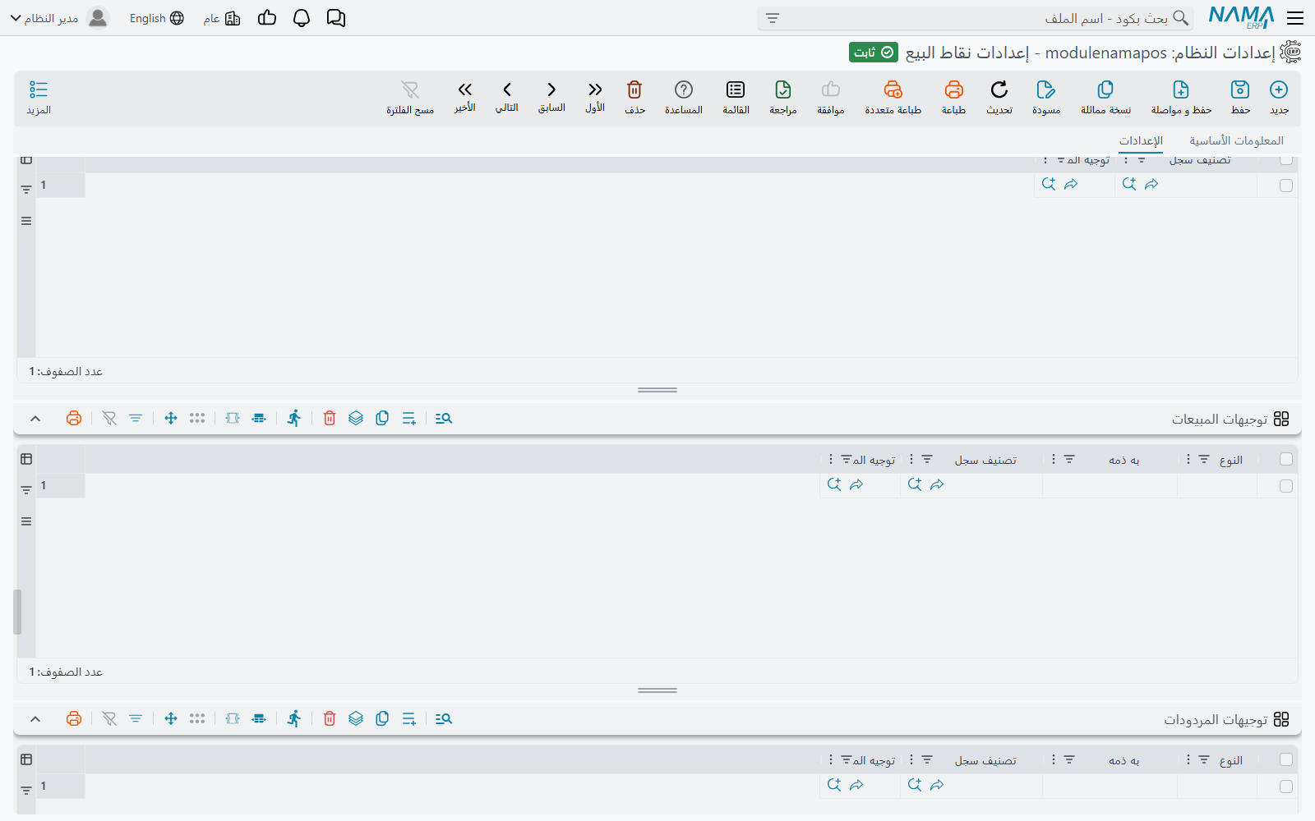
Task: Switch to الإعدادات tab
Action: coord(1141,140)
